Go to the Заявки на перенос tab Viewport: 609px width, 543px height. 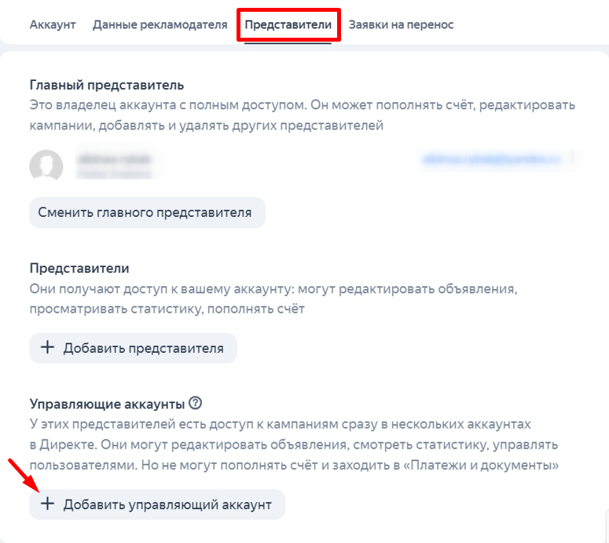[x=401, y=24]
